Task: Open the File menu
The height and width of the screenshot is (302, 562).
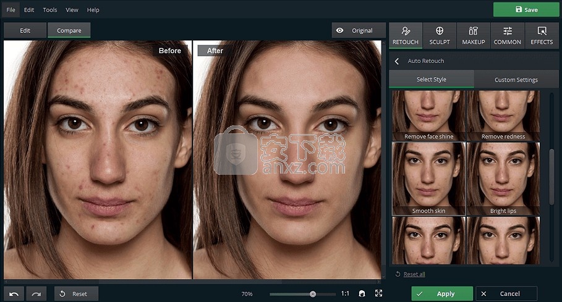Action: (11, 10)
